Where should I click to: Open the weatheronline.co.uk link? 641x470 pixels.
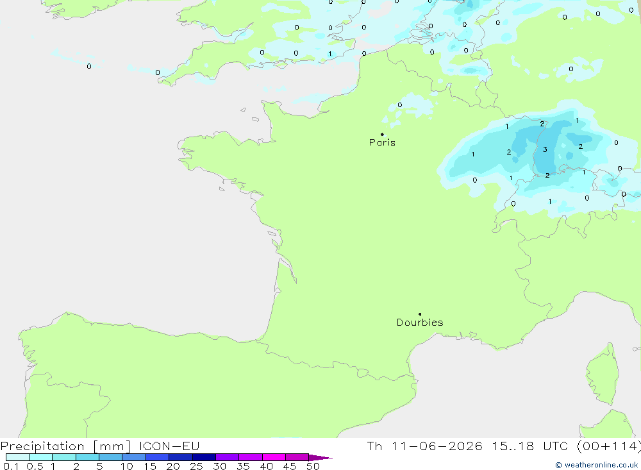(x=601, y=465)
